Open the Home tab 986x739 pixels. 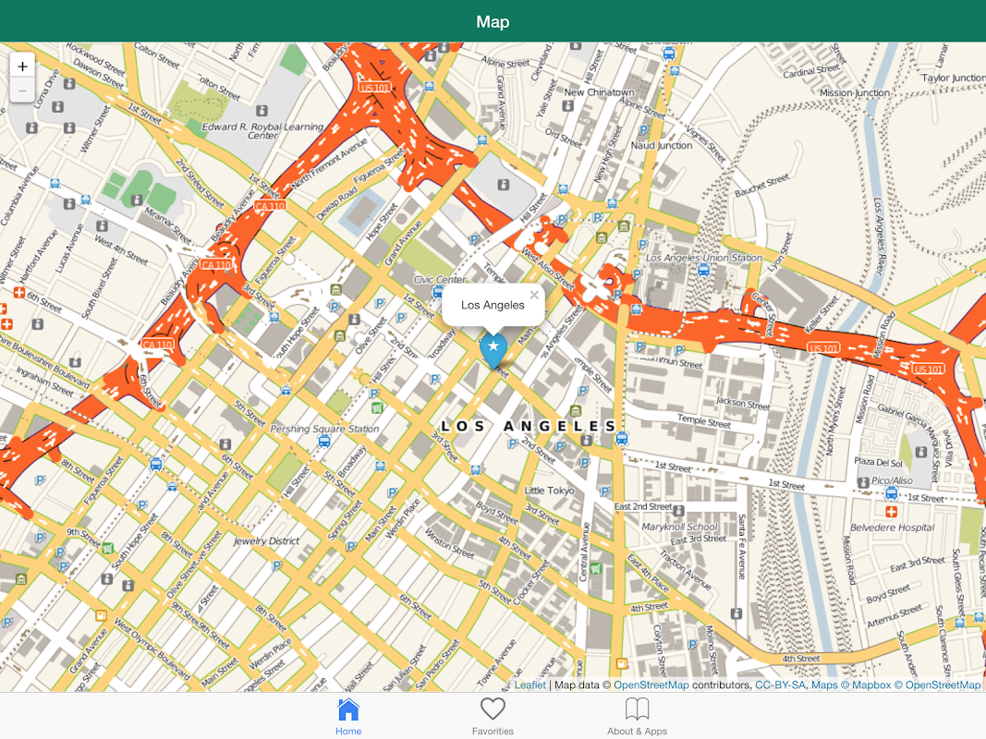348,717
